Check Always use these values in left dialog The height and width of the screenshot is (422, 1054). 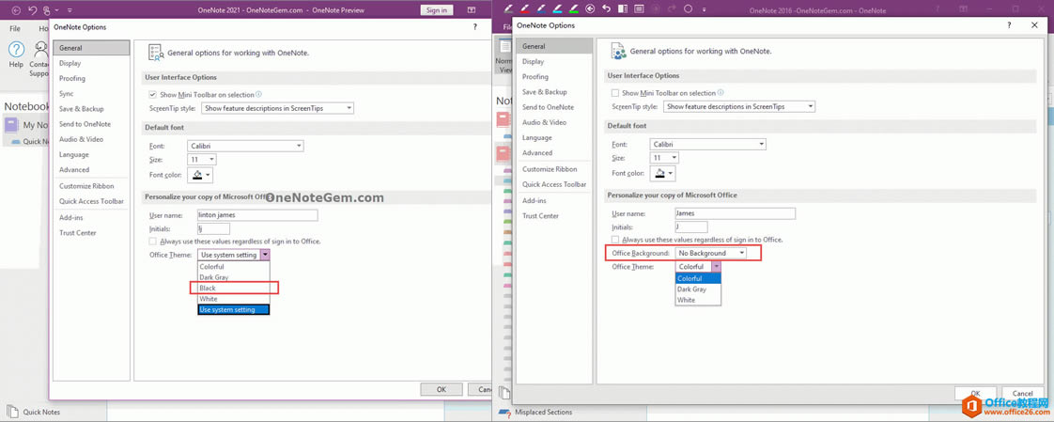(152, 241)
